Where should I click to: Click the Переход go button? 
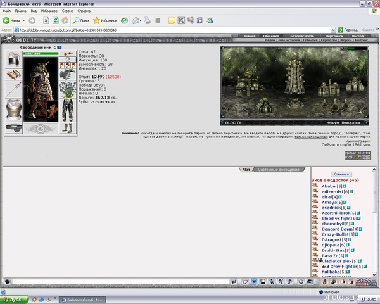tap(348, 30)
